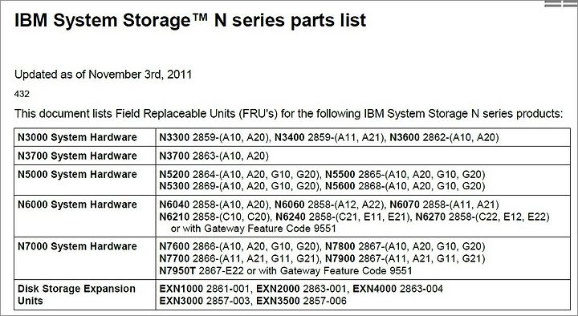Click the gray double-bar icon at top right
This screenshot has height=316, width=578.
(x=560, y=4)
